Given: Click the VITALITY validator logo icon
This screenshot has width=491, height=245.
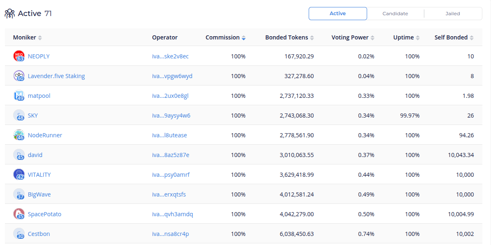Looking at the screenshot, I should (x=19, y=175).
